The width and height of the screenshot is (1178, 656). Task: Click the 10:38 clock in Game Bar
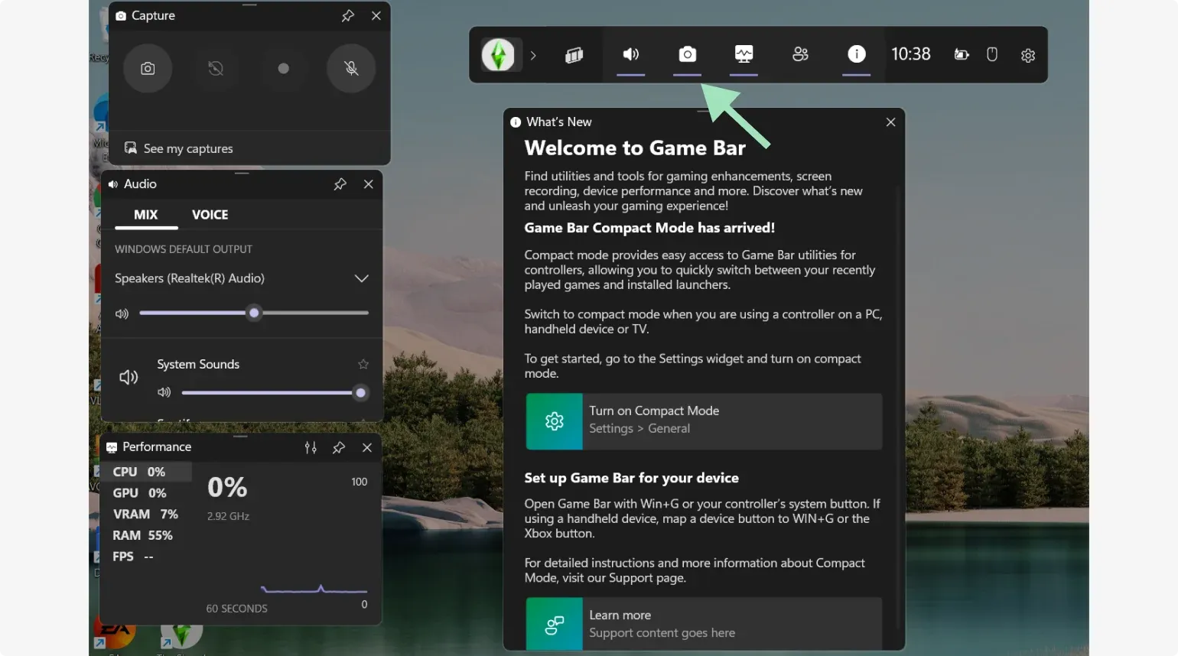click(x=911, y=54)
